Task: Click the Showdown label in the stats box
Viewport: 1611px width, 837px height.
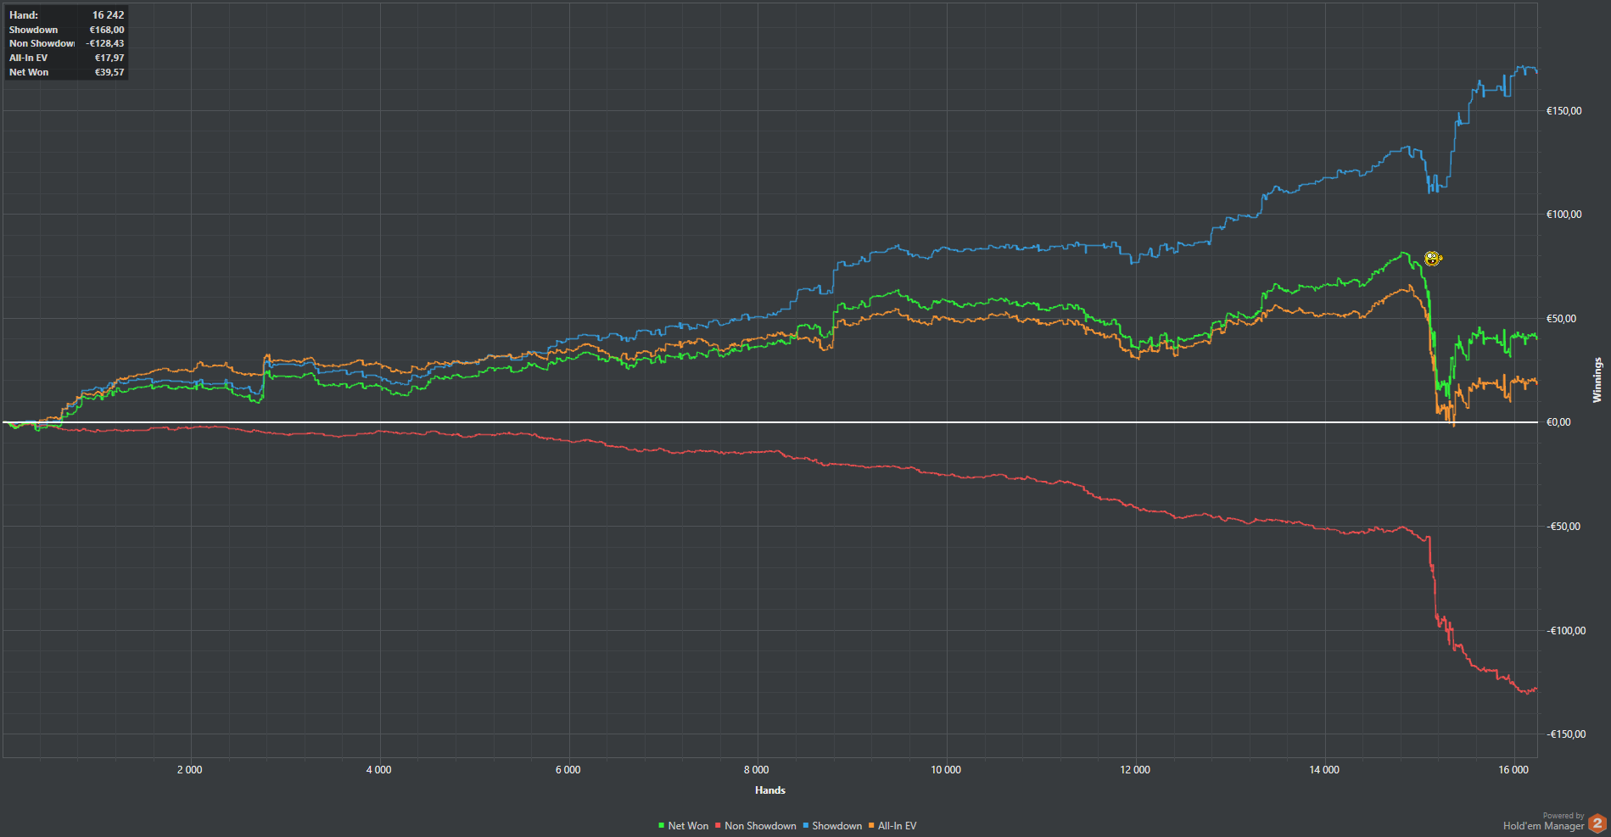Action: click(x=34, y=30)
